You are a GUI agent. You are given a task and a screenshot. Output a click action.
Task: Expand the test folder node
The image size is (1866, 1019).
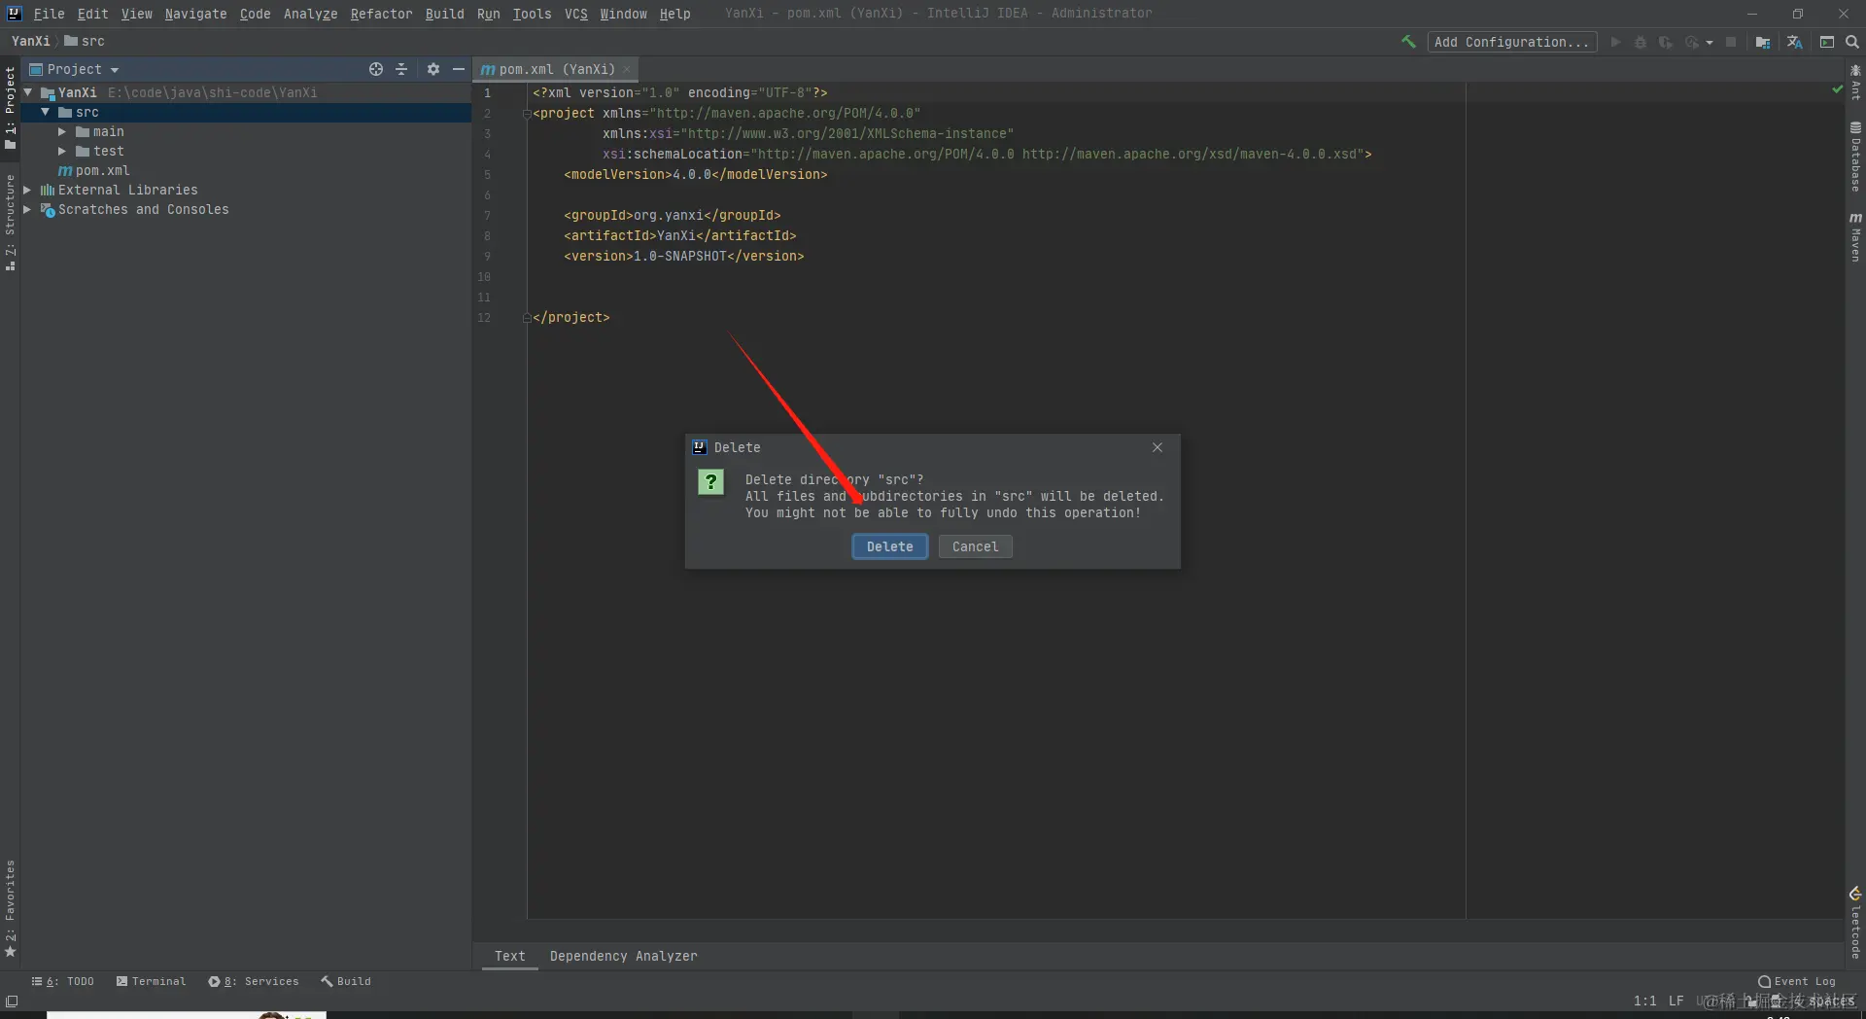[x=62, y=151]
